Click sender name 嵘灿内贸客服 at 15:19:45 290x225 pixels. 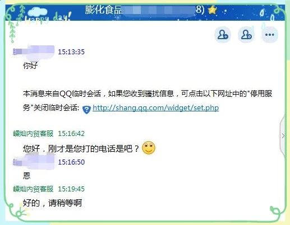[x=33, y=189]
